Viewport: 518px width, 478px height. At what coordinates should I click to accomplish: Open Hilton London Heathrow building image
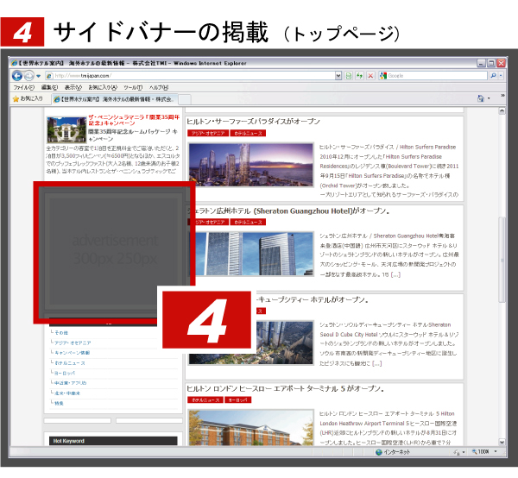[250, 427]
